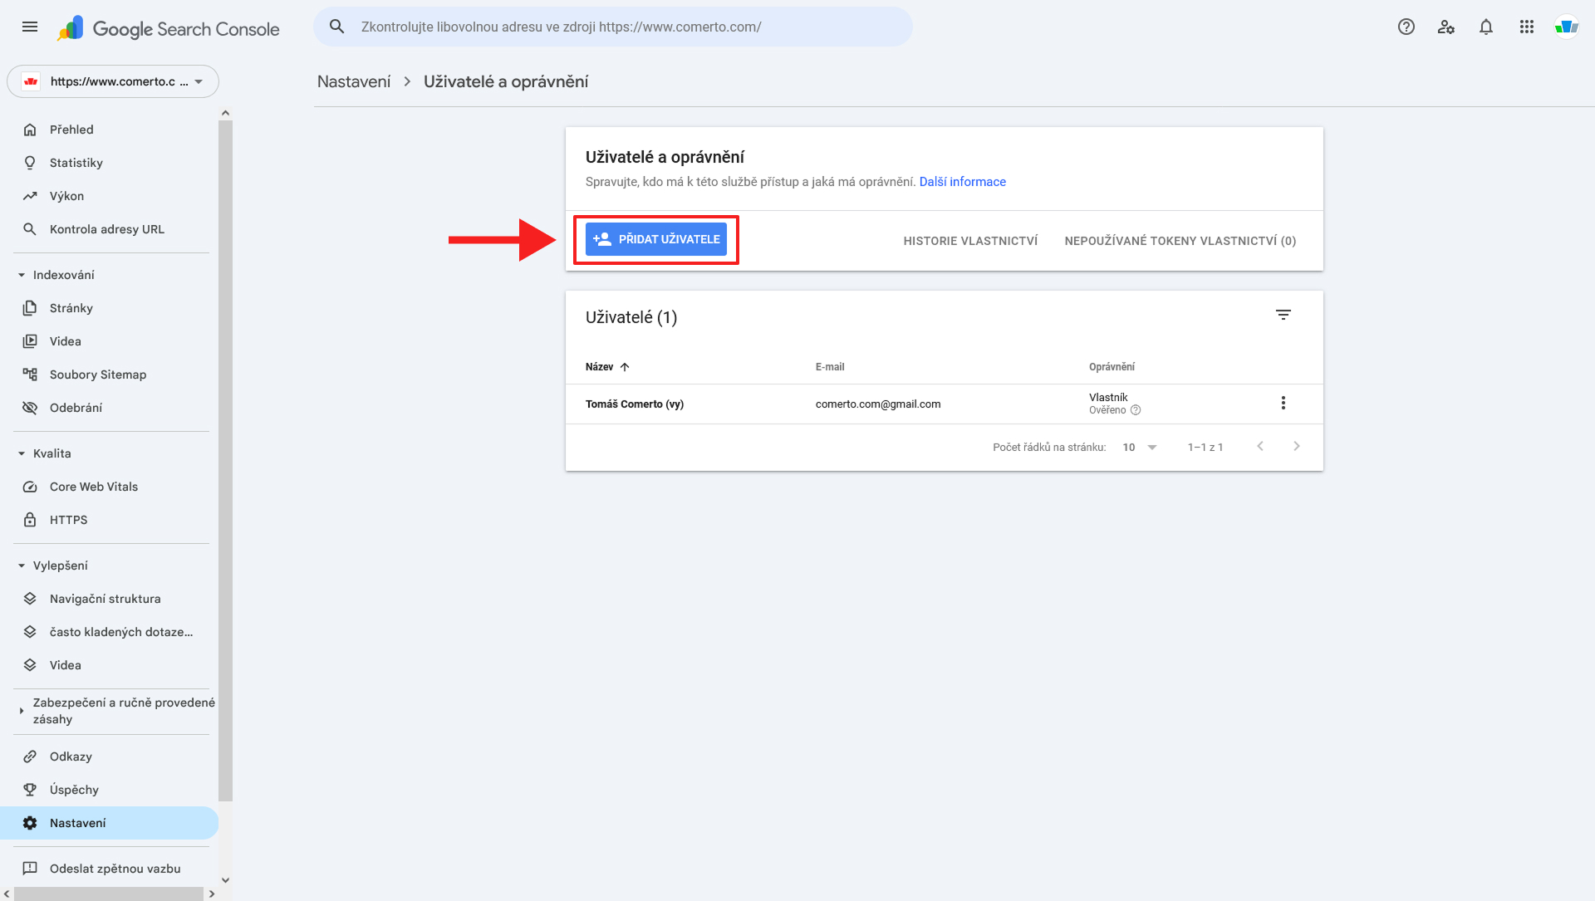The height and width of the screenshot is (901, 1595).
Task: Click the sidebar vertical scrollbar
Action: tap(225, 457)
